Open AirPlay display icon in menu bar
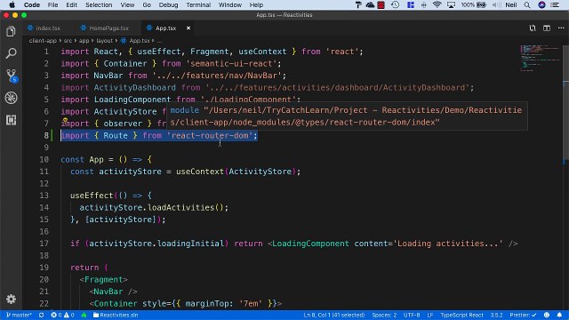569x320 pixels. (x=451, y=4)
